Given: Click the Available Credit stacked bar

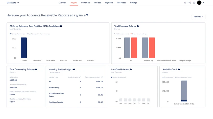Looking at the screenshot, I should 184,91.
